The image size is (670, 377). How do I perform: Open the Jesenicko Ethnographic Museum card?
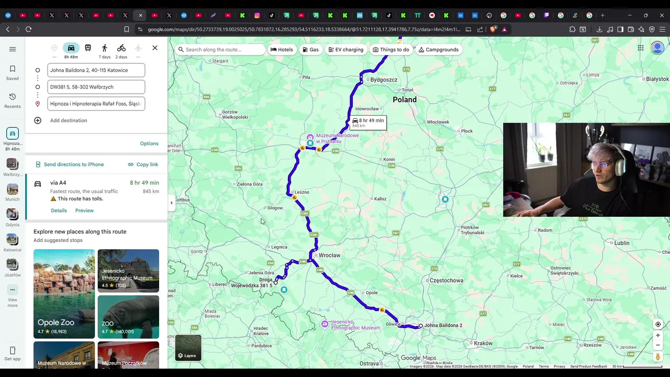[128, 271]
